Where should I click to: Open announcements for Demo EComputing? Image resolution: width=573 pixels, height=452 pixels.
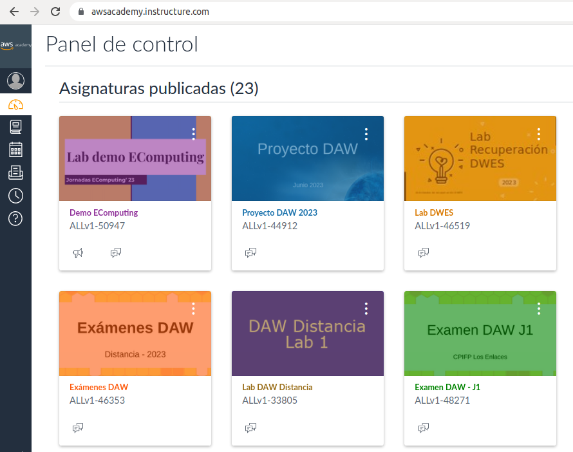click(x=78, y=252)
